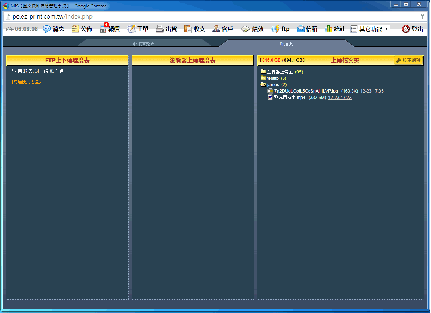Switch to the 報價單總表 tab

click(144, 43)
